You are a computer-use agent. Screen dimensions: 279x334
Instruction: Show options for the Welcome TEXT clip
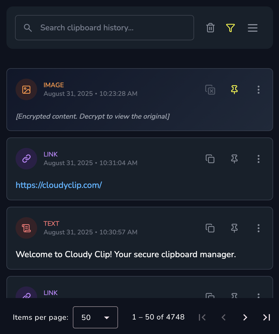[x=258, y=228]
